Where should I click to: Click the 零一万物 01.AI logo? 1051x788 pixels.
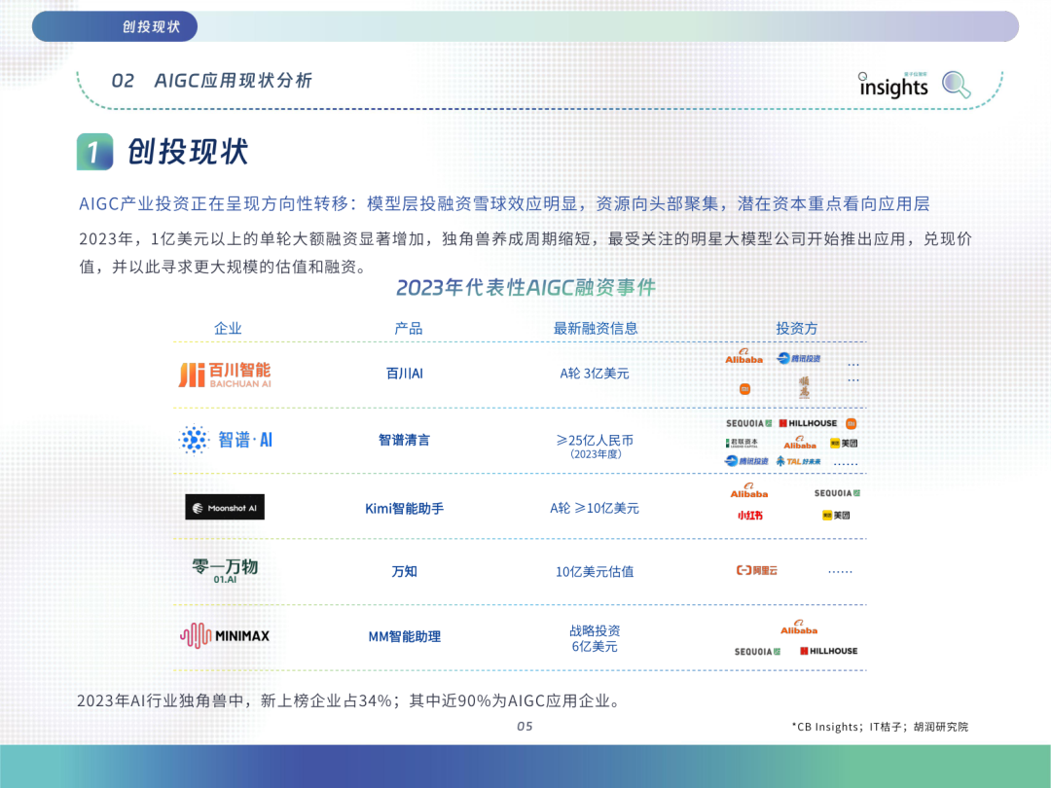tap(225, 570)
